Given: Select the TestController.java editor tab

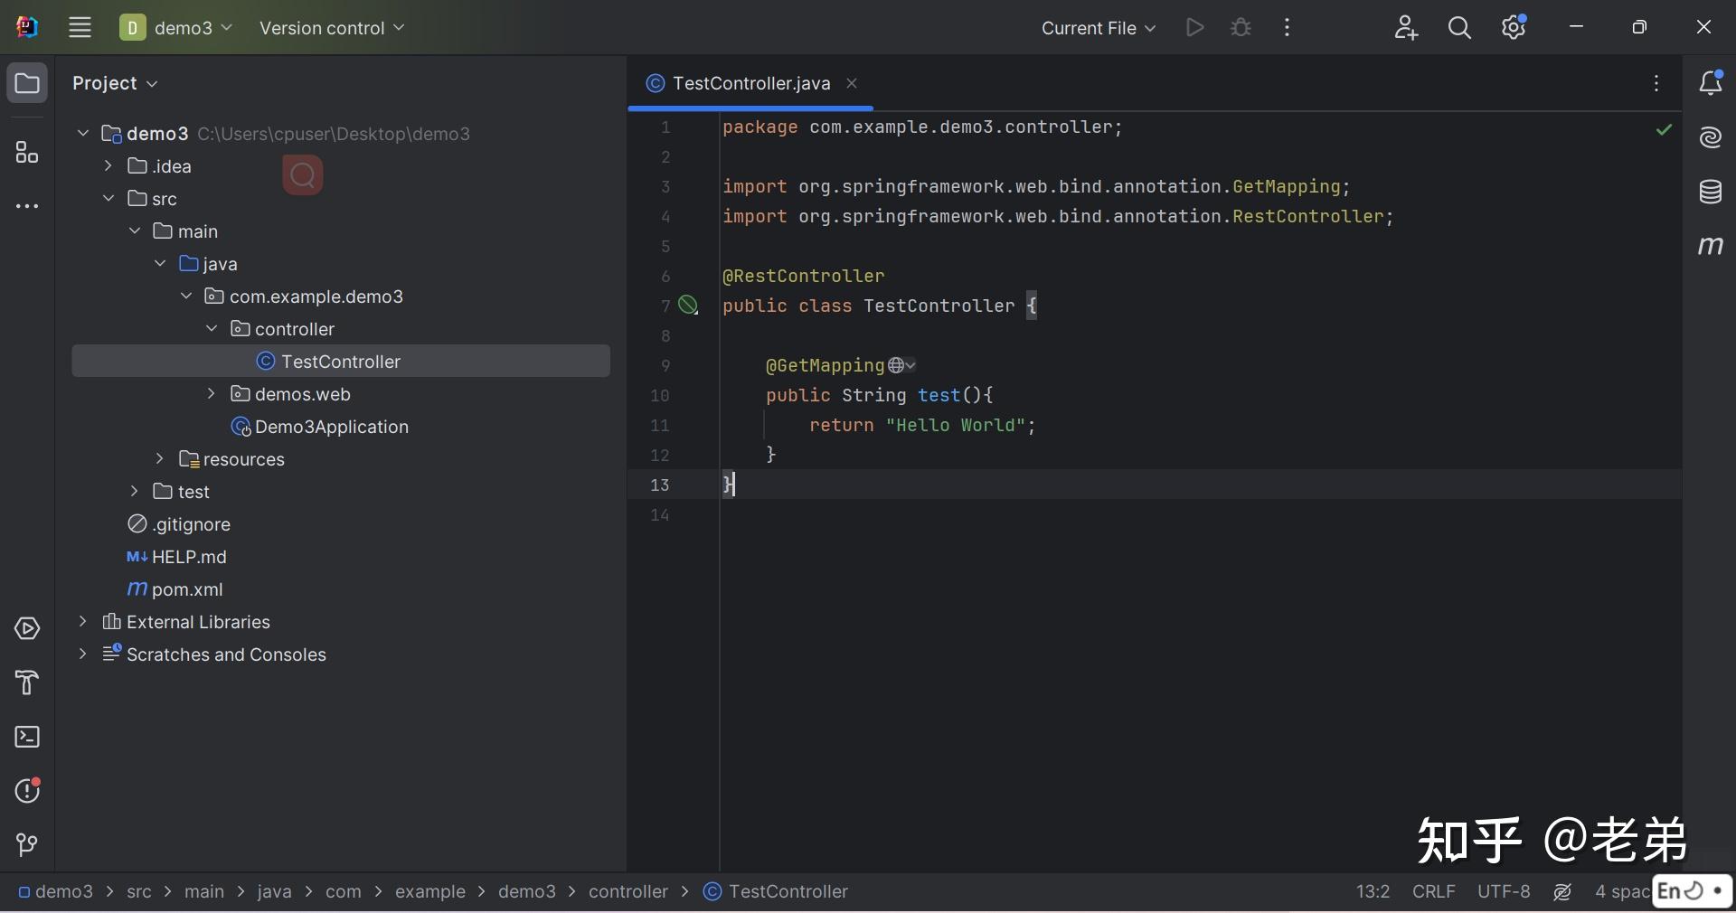Looking at the screenshot, I should click(x=750, y=83).
